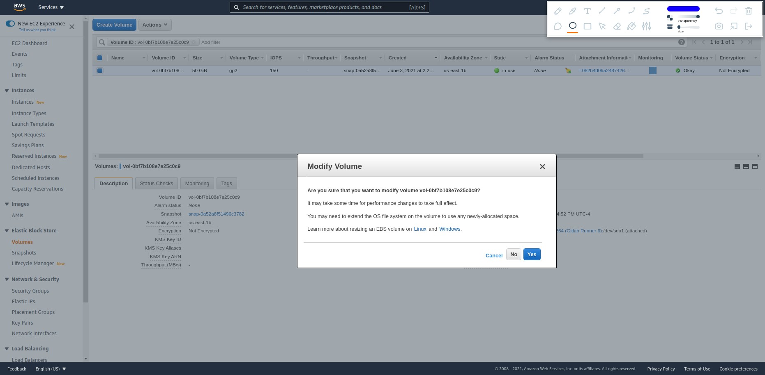This screenshot has width=765, height=375.
Task: Click No in Modify Volume dialog
Action: [514, 255]
